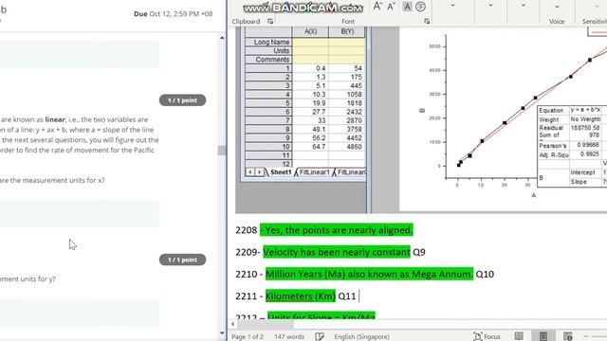Image resolution: width=607 pixels, height=341 pixels.
Task: Click the Long Name row label
Action: (268, 42)
